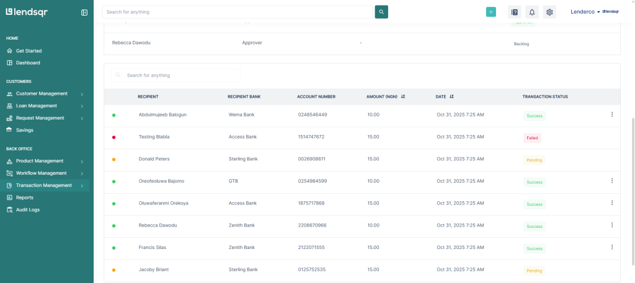This screenshot has width=635, height=283.
Task: Expand Loan Management submenu
Action: [82, 106]
